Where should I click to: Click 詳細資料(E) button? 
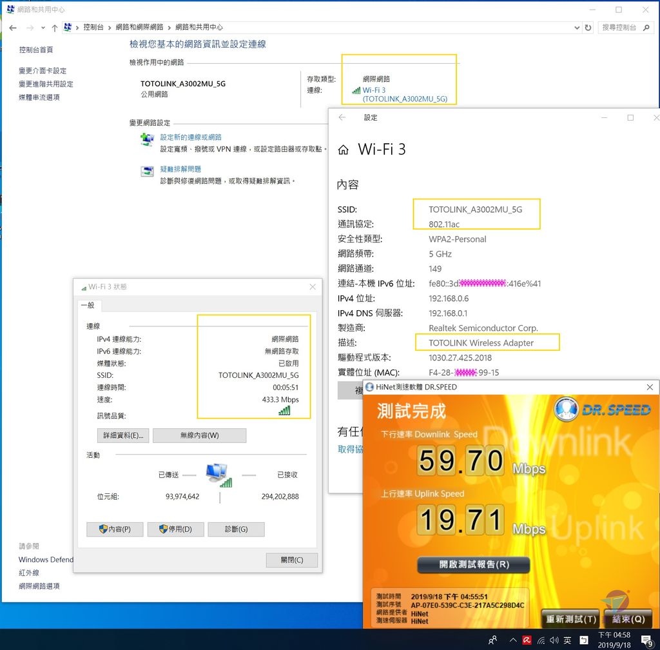[x=123, y=435]
